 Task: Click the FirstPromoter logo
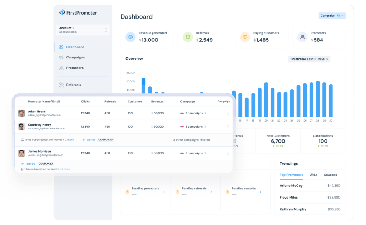coord(78,12)
